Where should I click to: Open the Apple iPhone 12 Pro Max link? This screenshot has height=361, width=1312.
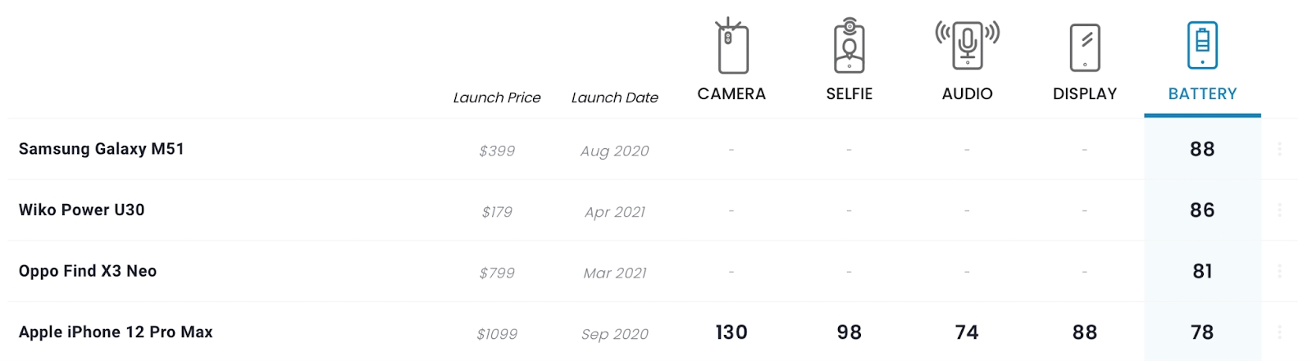[x=116, y=332]
